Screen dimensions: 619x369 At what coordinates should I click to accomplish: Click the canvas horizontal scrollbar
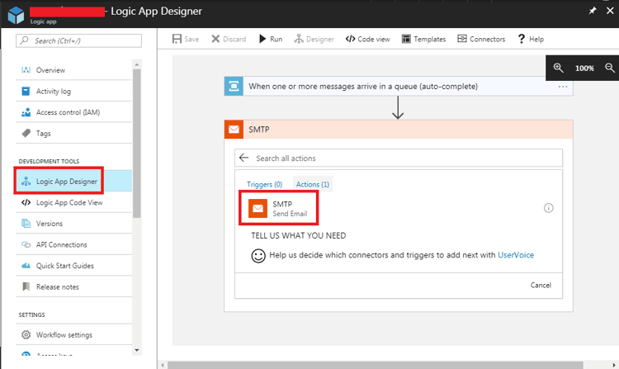click(375, 366)
